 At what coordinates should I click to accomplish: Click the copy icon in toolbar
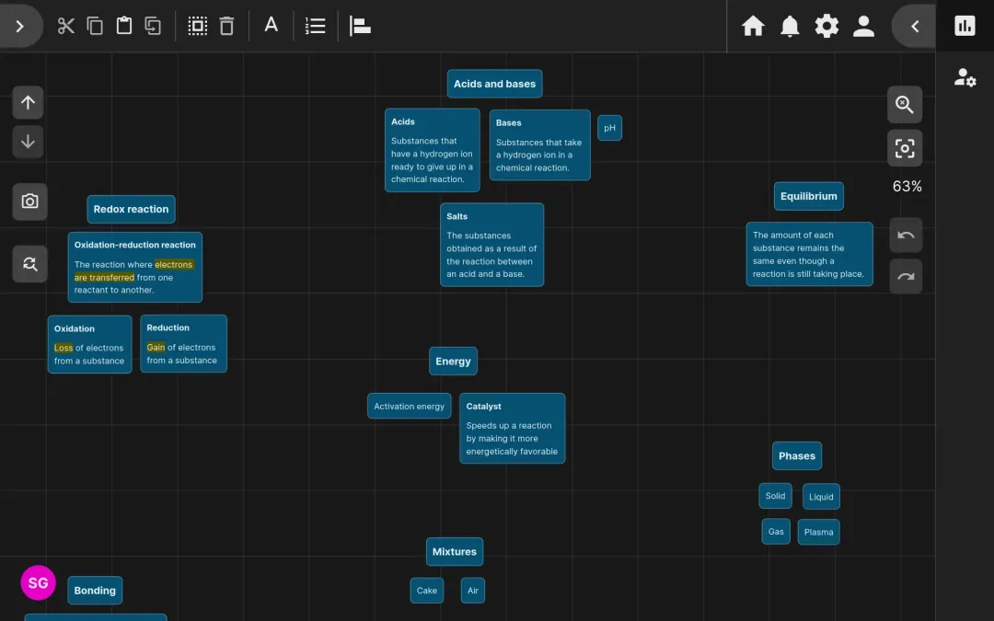coord(95,26)
